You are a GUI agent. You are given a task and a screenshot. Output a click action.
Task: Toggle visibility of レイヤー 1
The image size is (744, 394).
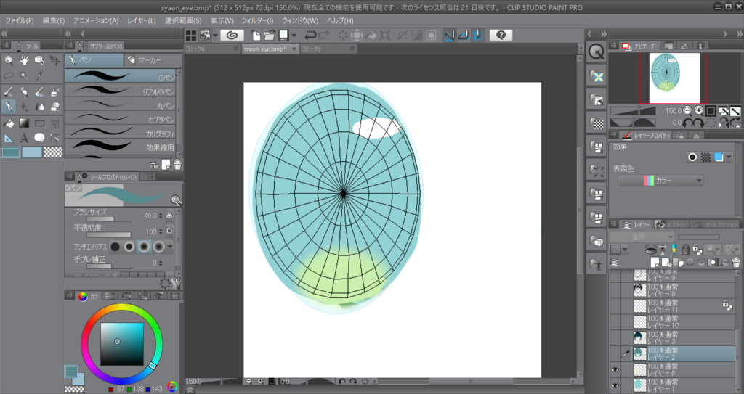pos(615,385)
